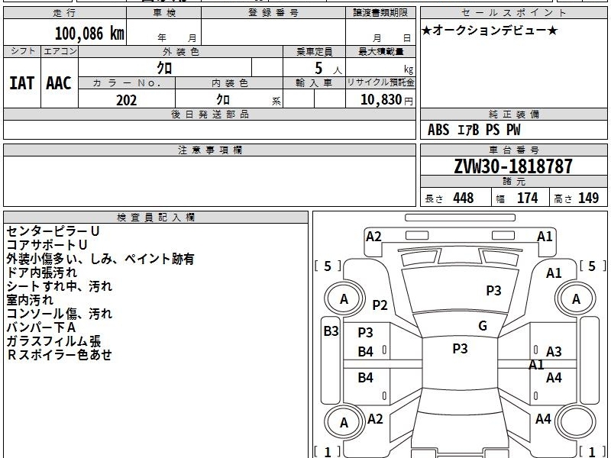Select the 室内汚れ note line
The height and width of the screenshot is (458, 611).
(30, 300)
